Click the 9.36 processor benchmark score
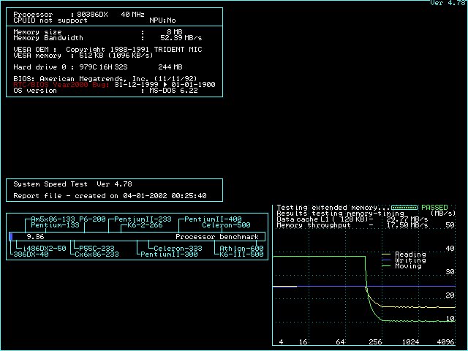 (35, 237)
